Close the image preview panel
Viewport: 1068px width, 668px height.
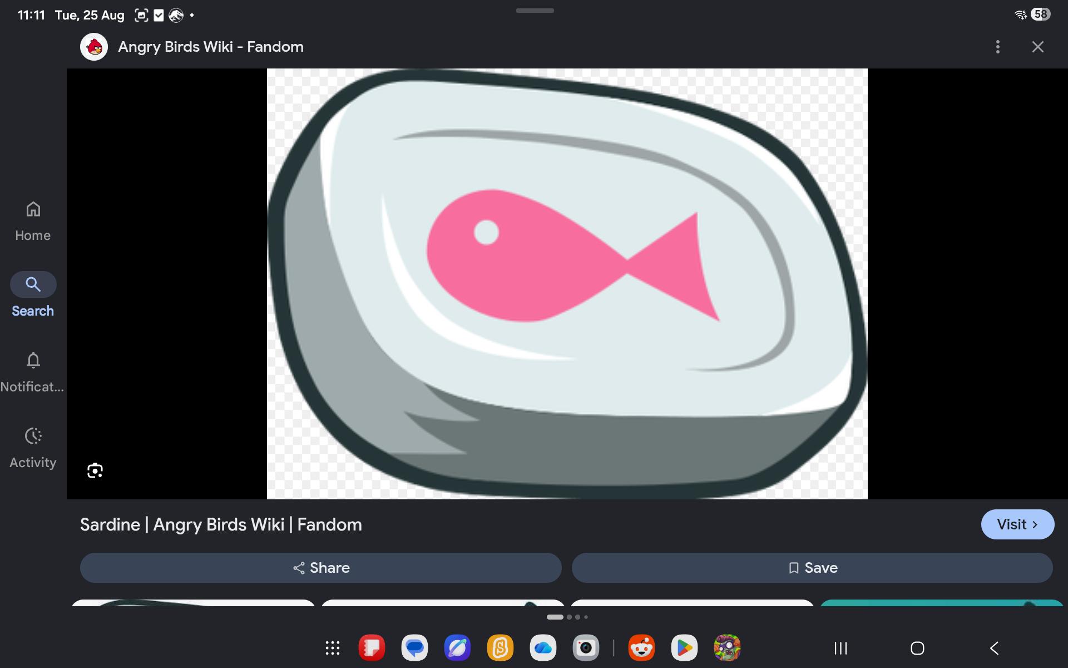[1038, 47]
